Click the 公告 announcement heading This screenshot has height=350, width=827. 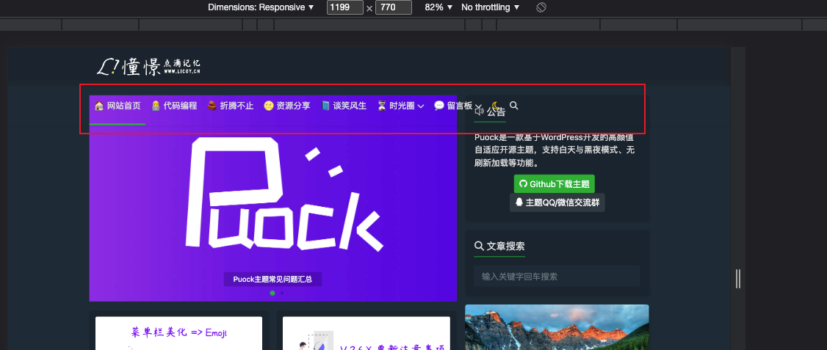coord(490,112)
